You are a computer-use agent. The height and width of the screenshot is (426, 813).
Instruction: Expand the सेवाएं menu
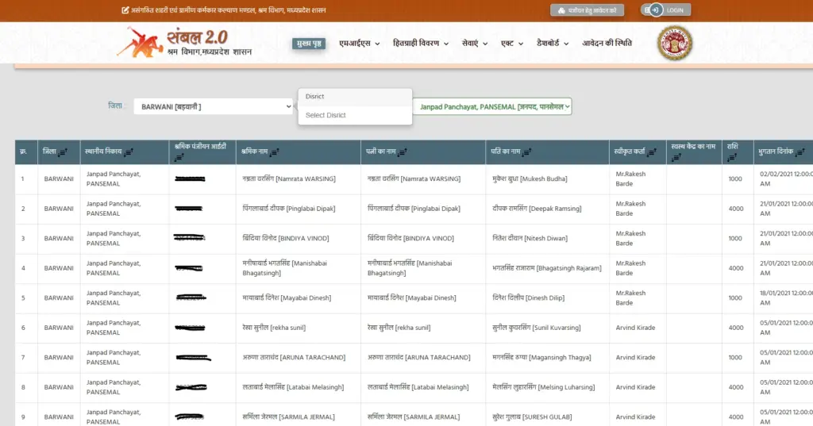475,44
